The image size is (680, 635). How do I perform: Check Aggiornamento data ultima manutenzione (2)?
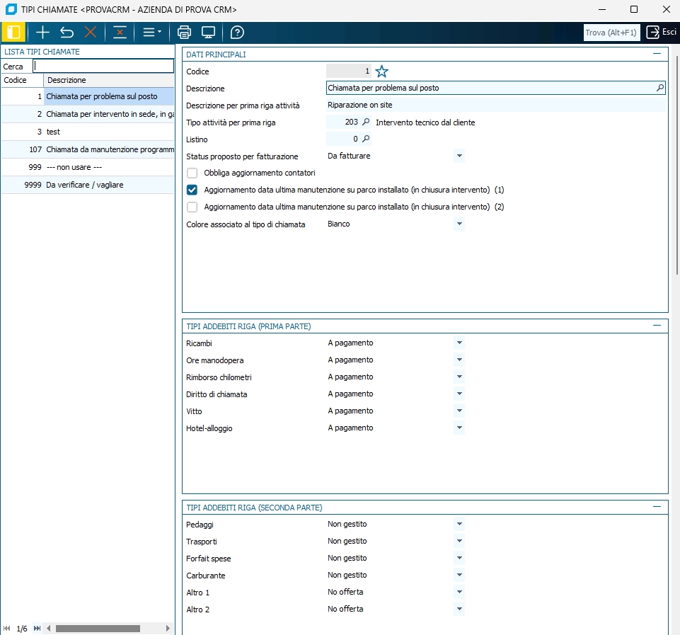tap(192, 207)
